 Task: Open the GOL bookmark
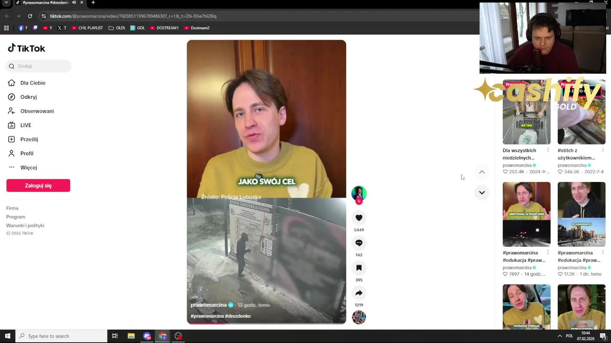coord(137,28)
